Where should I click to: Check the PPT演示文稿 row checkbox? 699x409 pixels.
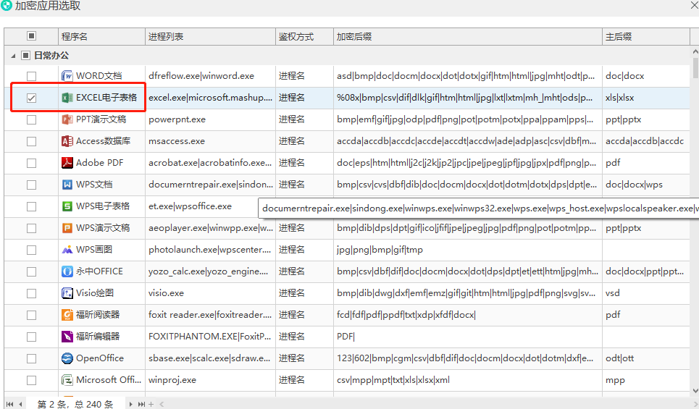pos(31,120)
